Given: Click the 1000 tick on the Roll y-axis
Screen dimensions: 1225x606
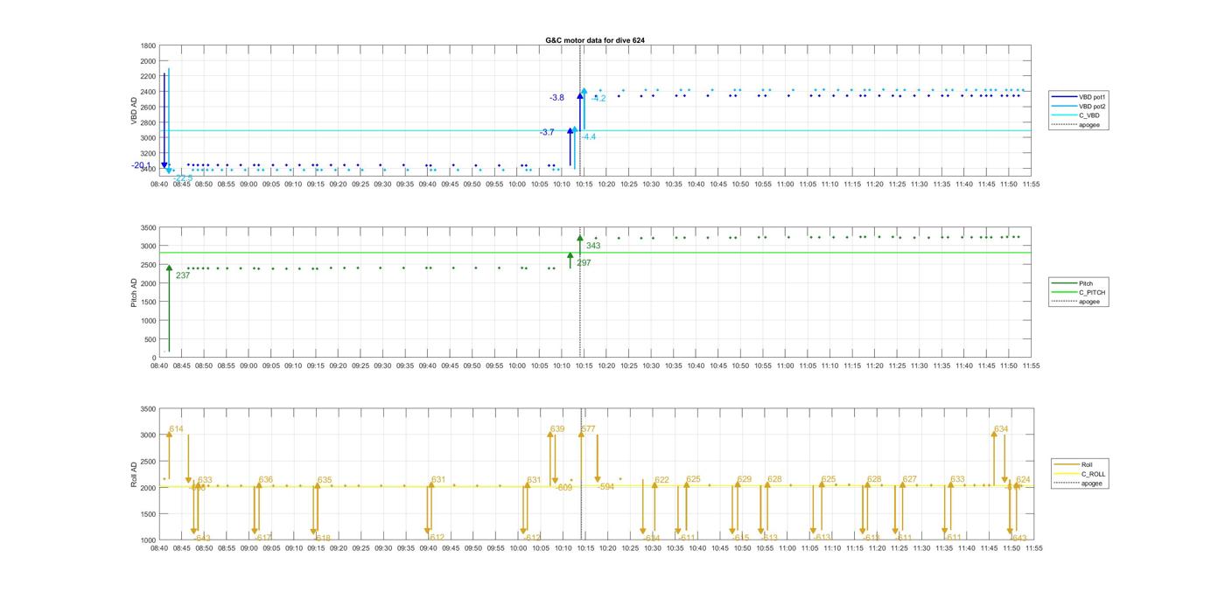Looking at the screenshot, I should click(x=148, y=540).
